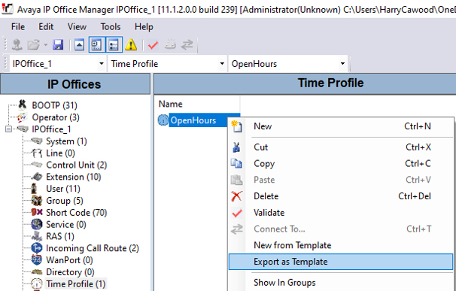Select RAS (1) in the tree
456x291 pixels.
click(60, 236)
